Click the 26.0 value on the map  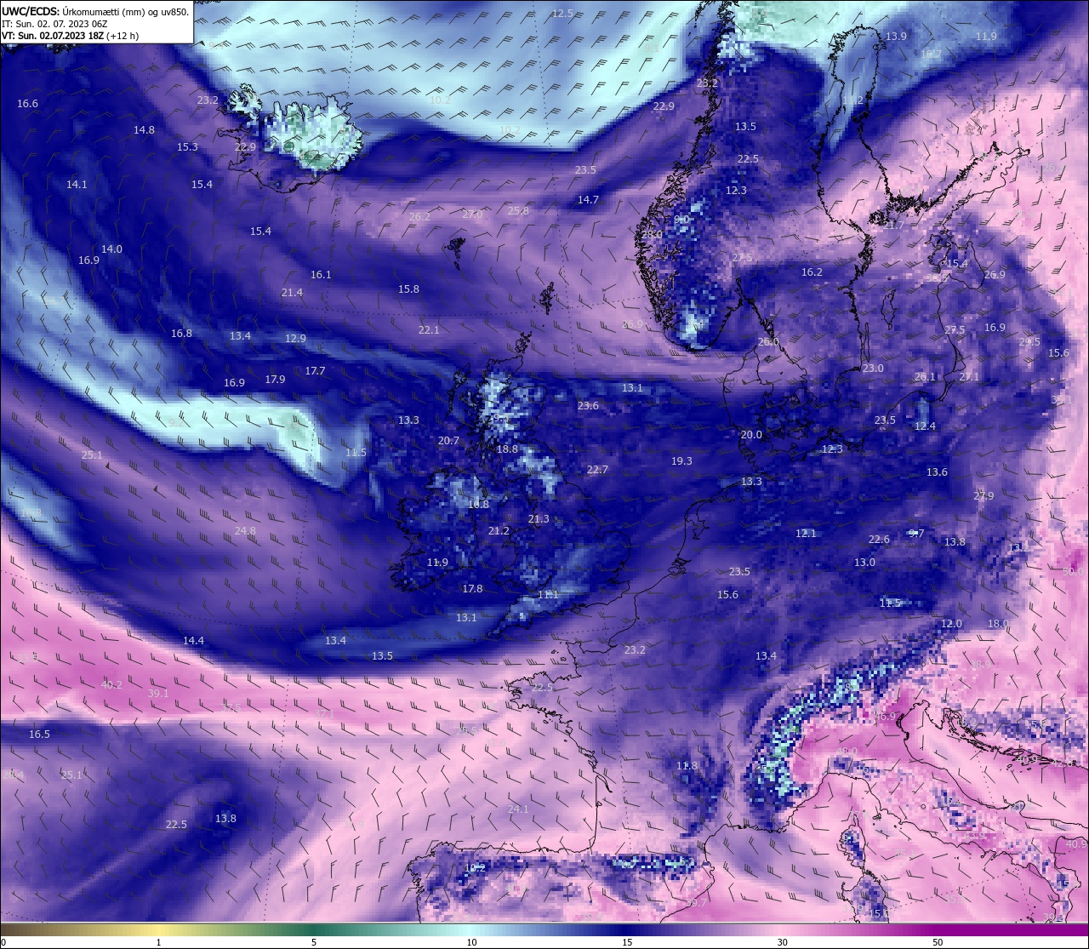pyautogui.click(x=768, y=341)
